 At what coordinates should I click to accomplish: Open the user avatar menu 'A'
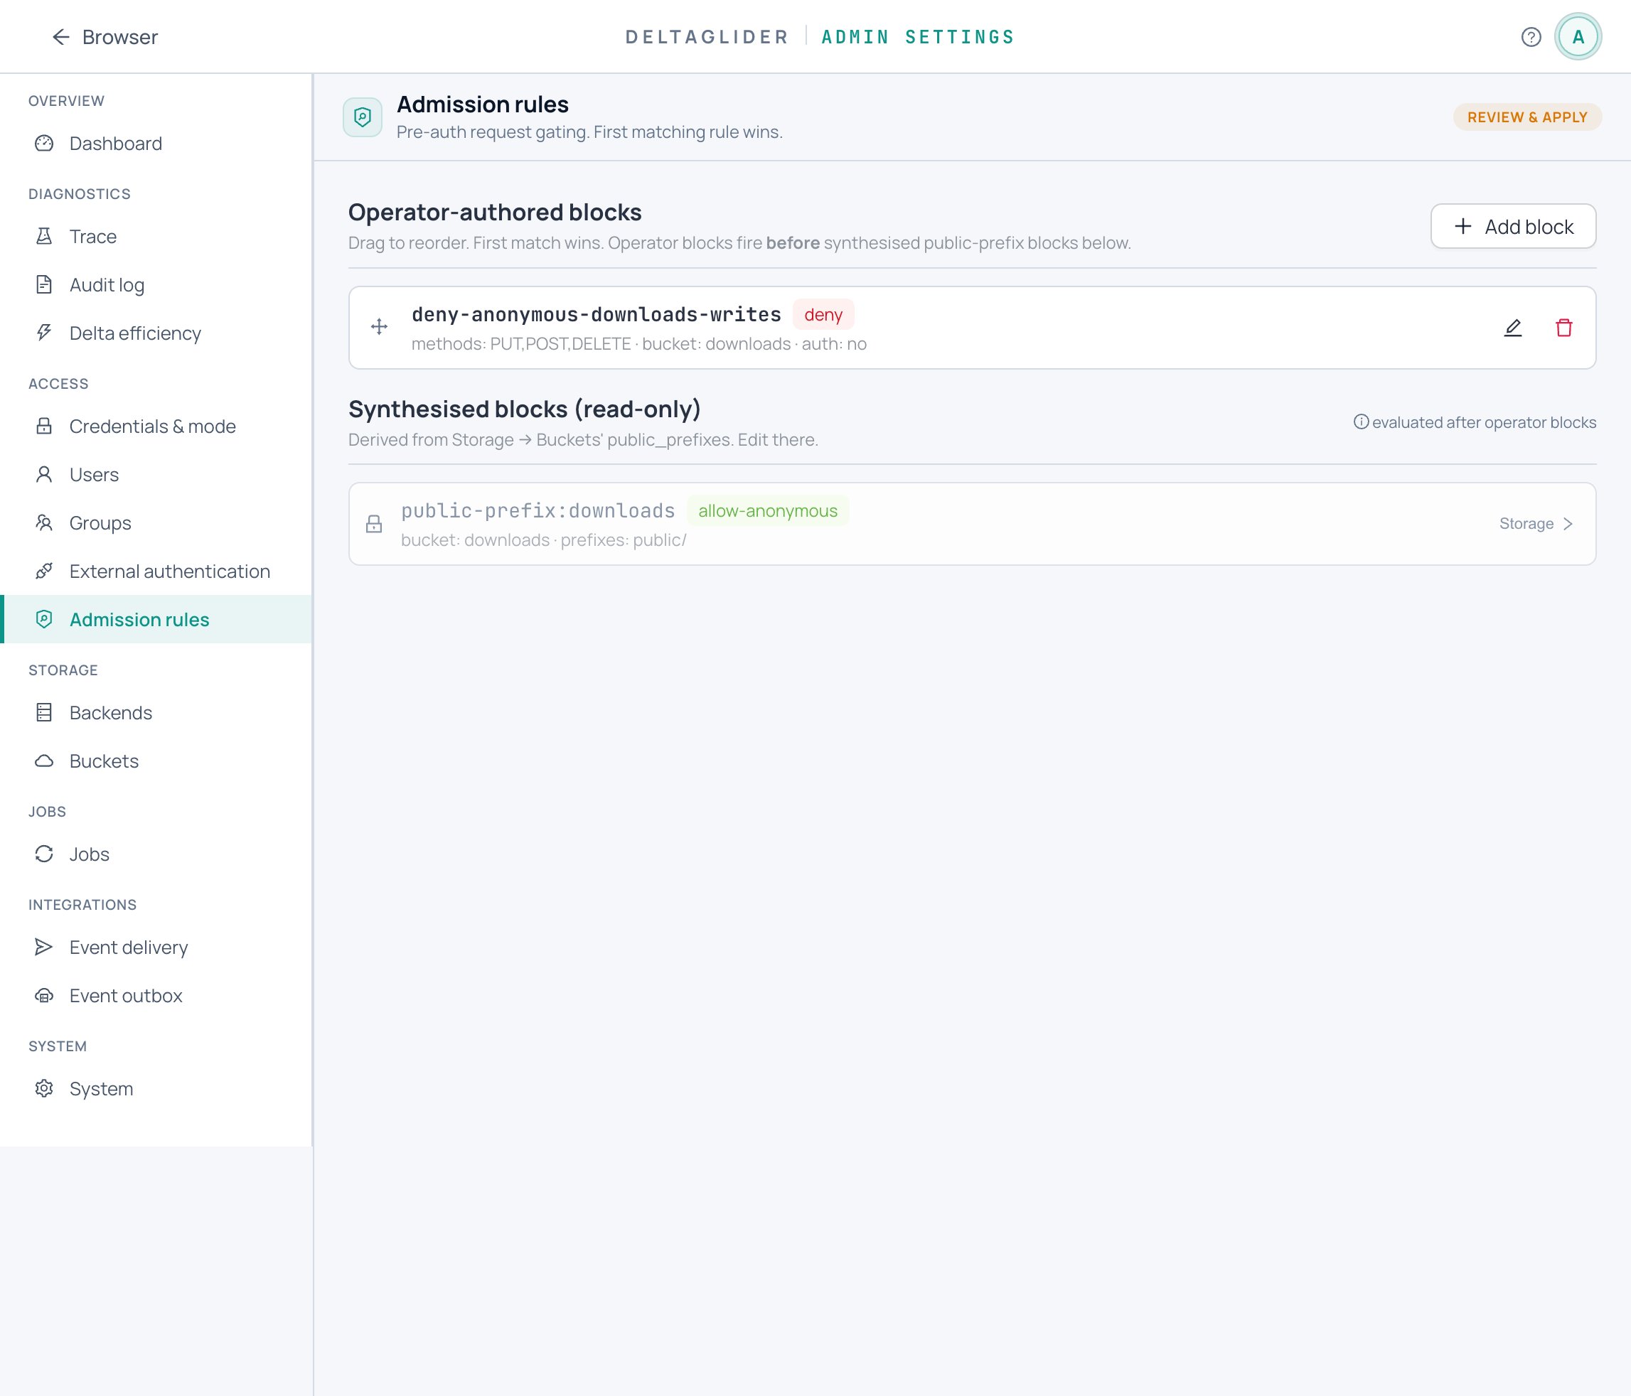click(x=1578, y=37)
